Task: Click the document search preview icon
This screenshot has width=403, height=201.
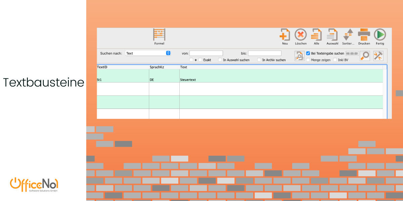Action: point(300,56)
